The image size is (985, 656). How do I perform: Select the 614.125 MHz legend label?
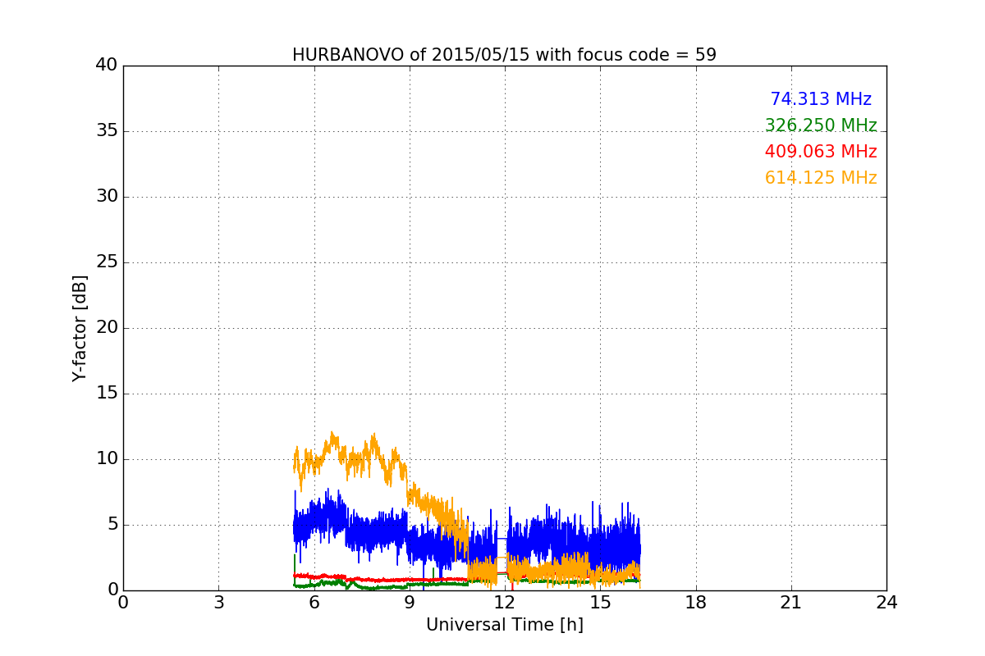tap(821, 178)
